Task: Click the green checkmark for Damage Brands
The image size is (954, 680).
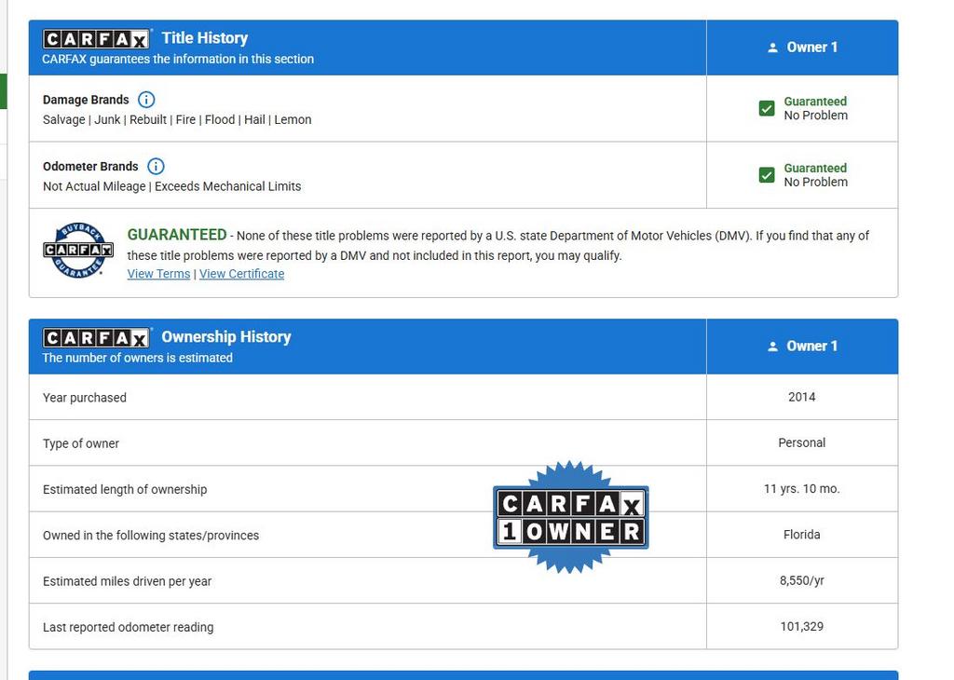Action: pyautogui.click(x=767, y=108)
